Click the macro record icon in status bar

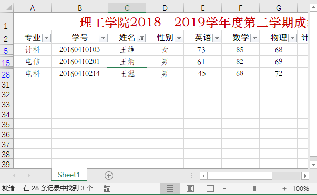coord(107,189)
